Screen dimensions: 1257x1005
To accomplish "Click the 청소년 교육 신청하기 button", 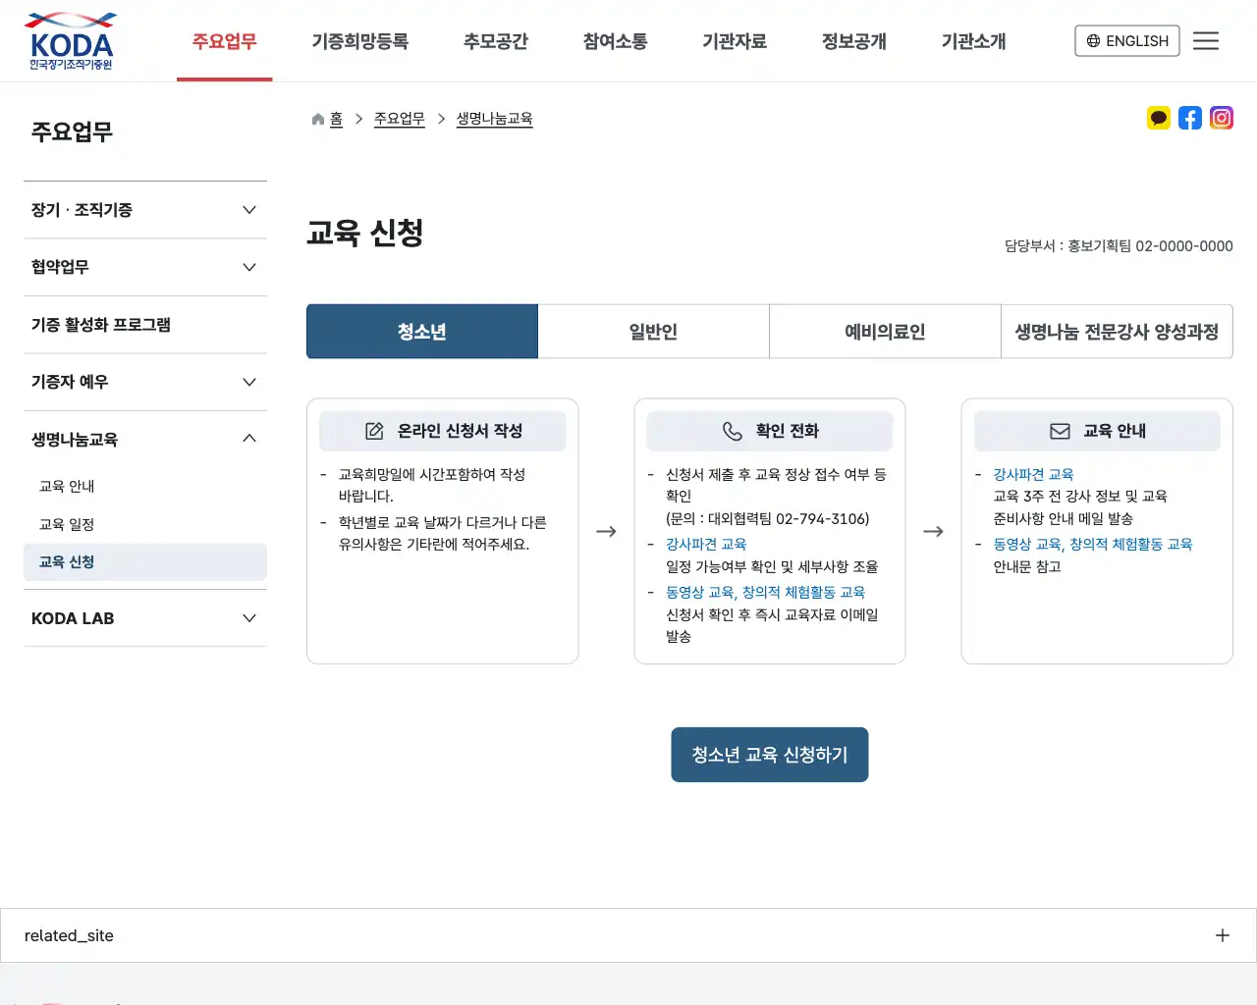I will [769, 754].
